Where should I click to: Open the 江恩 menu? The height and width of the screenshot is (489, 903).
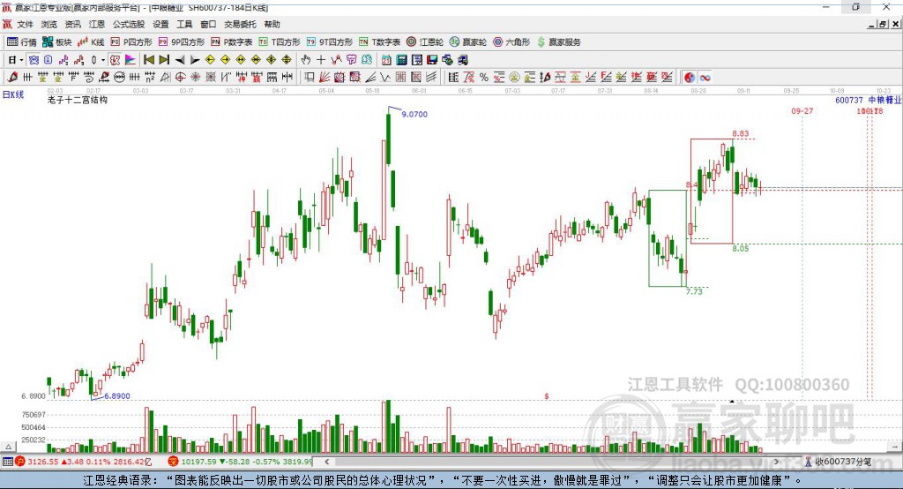97,24
